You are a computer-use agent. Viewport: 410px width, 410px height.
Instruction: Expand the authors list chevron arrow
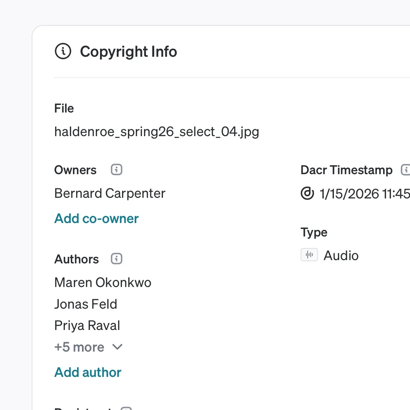[x=117, y=347]
